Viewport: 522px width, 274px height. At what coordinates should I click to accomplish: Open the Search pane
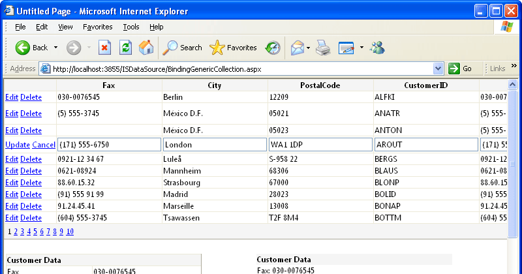pos(183,48)
